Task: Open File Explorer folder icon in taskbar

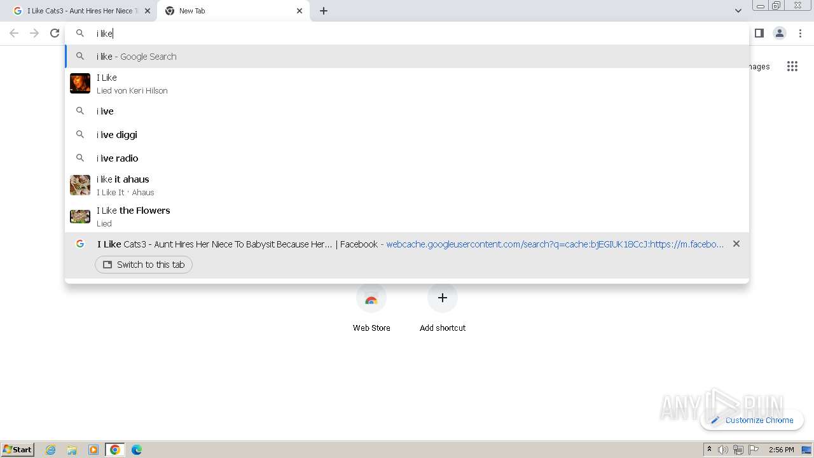Action: click(x=72, y=450)
